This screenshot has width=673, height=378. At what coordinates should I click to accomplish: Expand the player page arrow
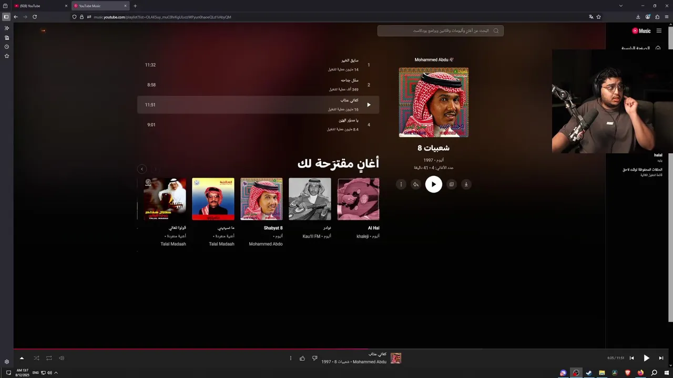pyautogui.click(x=22, y=358)
